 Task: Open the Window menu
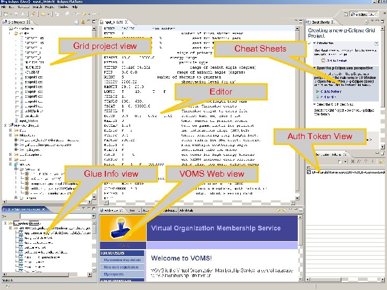coord(63,7)
